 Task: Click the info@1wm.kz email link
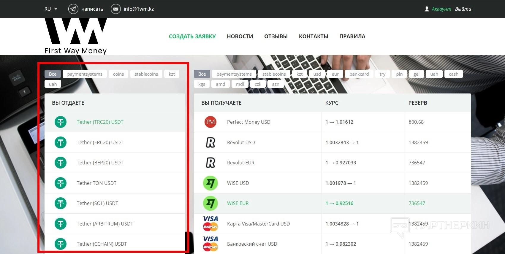(139, 9)
